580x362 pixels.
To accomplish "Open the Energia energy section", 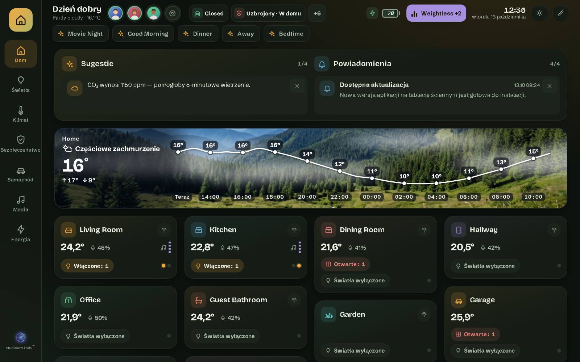I will coord(21,234).
